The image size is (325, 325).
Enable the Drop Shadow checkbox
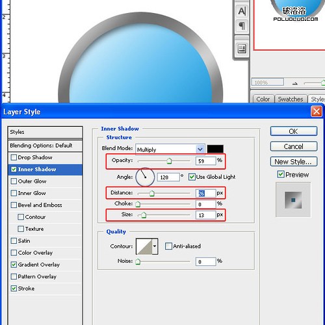click(x=14, y=157)
